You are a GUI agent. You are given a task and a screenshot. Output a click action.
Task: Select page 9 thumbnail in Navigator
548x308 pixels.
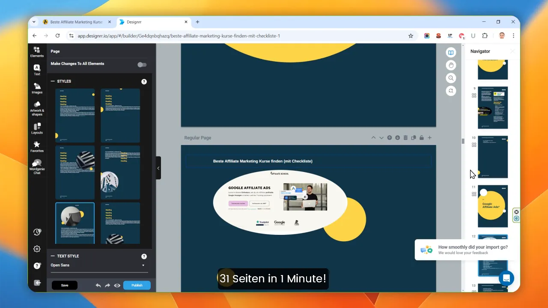493,108
